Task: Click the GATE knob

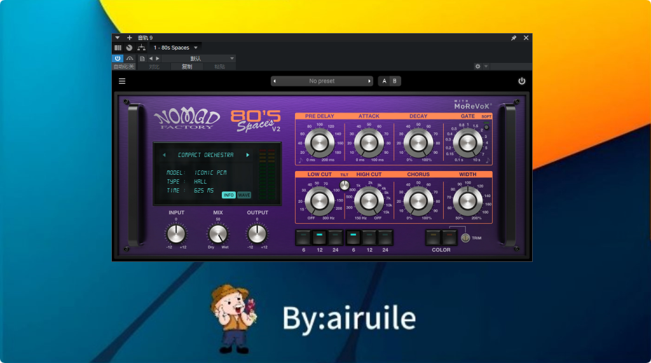Action: point(467,143)
